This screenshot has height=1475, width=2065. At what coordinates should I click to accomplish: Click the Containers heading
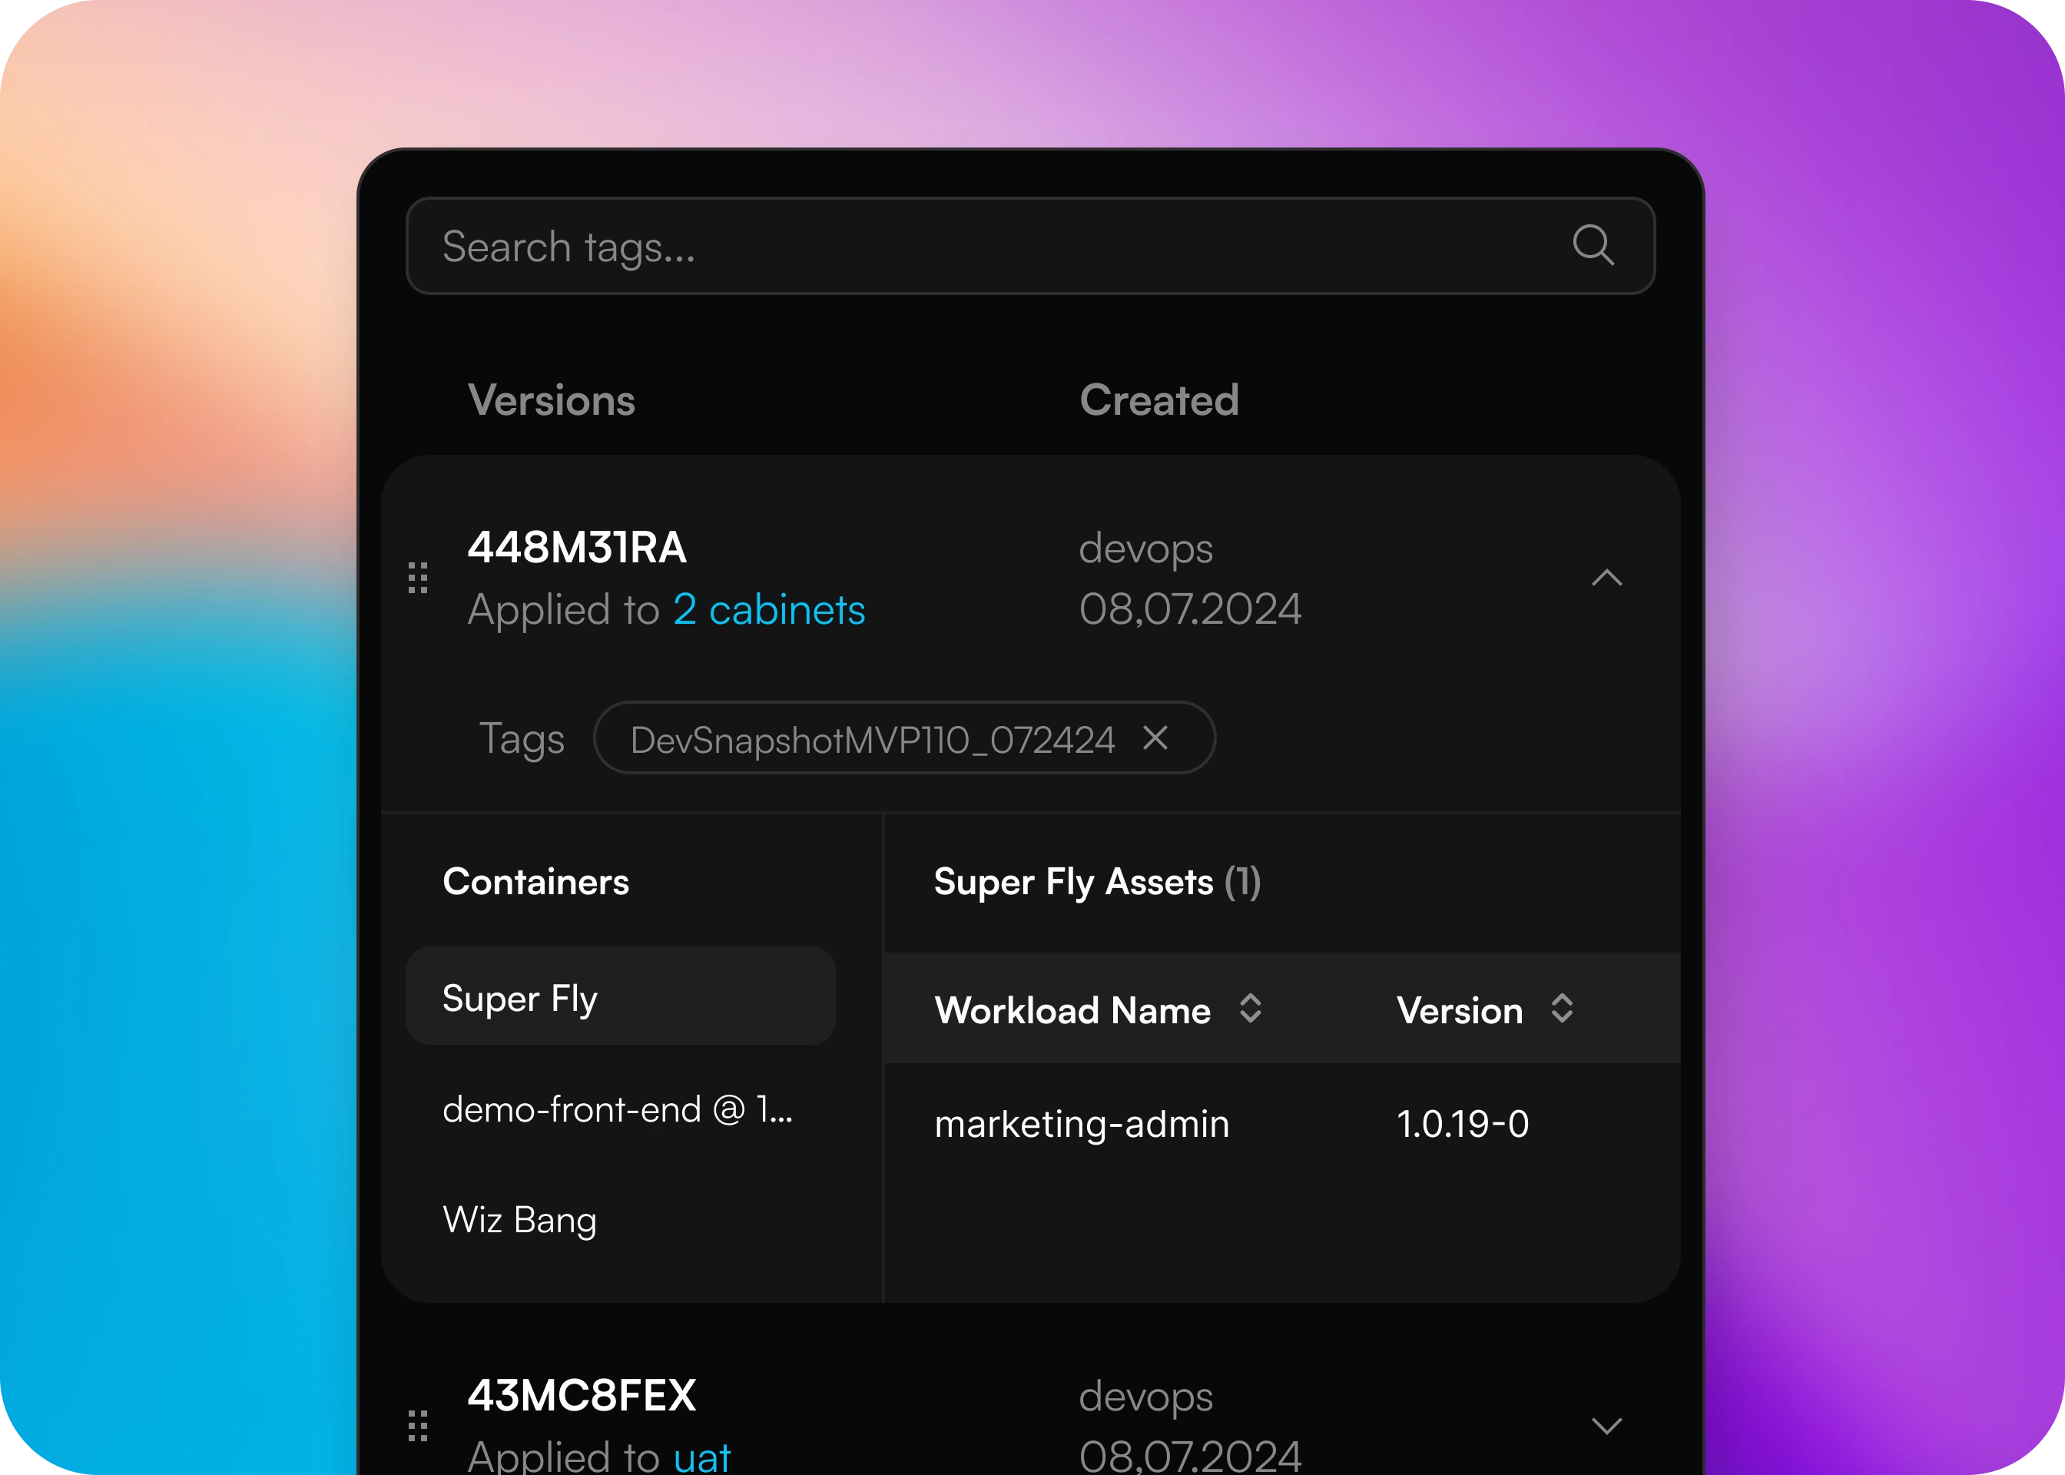pos(535,882)
